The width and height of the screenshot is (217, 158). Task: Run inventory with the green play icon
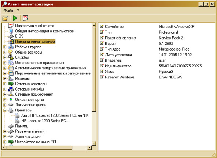pyautogui.click(x=15, y=18)
